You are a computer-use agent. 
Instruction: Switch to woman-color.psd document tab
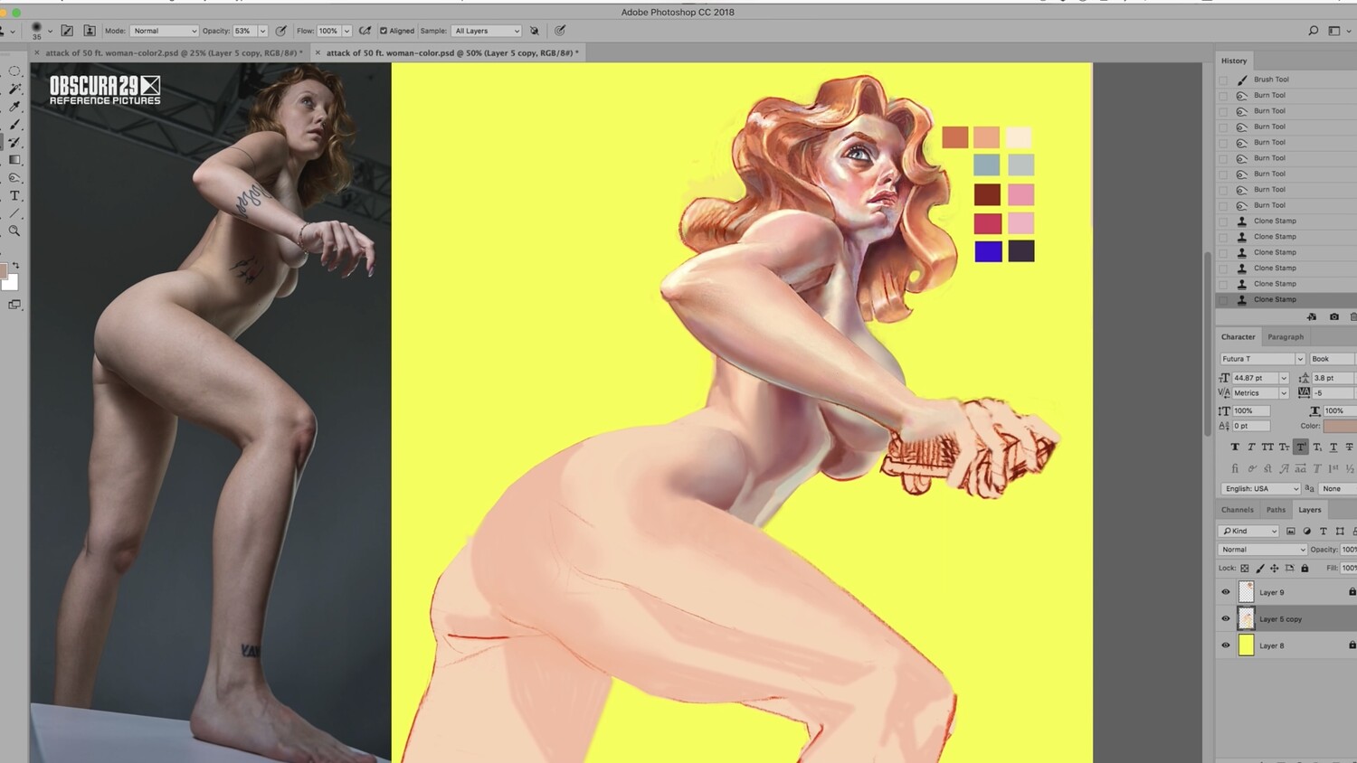[452, 53]
